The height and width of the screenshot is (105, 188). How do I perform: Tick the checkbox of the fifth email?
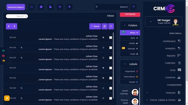click(111, 78)
